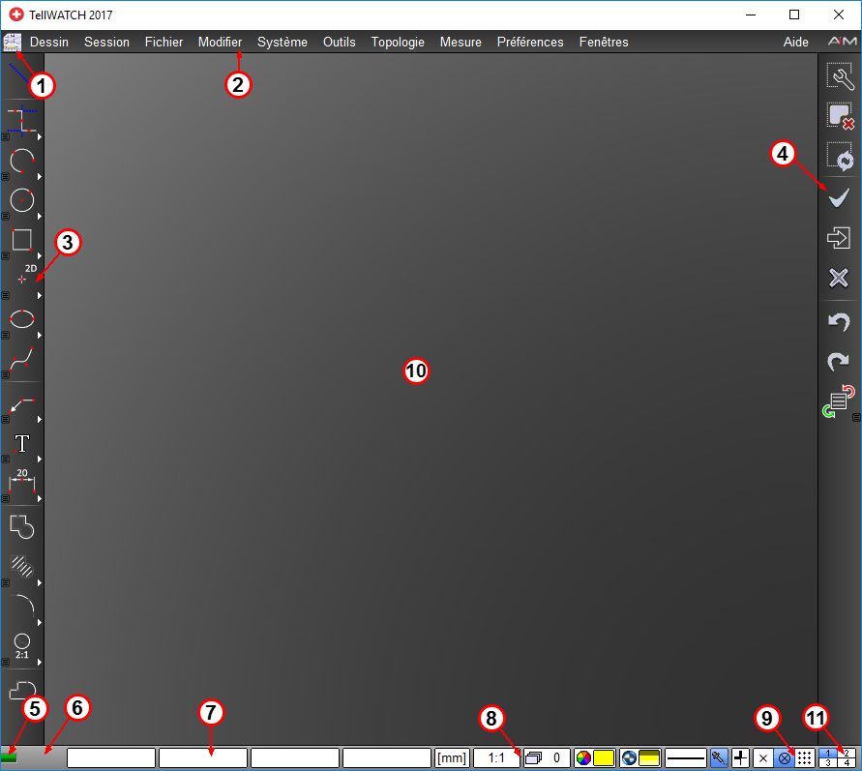The width and height of the screenshot is (862, 771).
Task: Expand the Circle tool flyout arrow
Action: [39, 218]
